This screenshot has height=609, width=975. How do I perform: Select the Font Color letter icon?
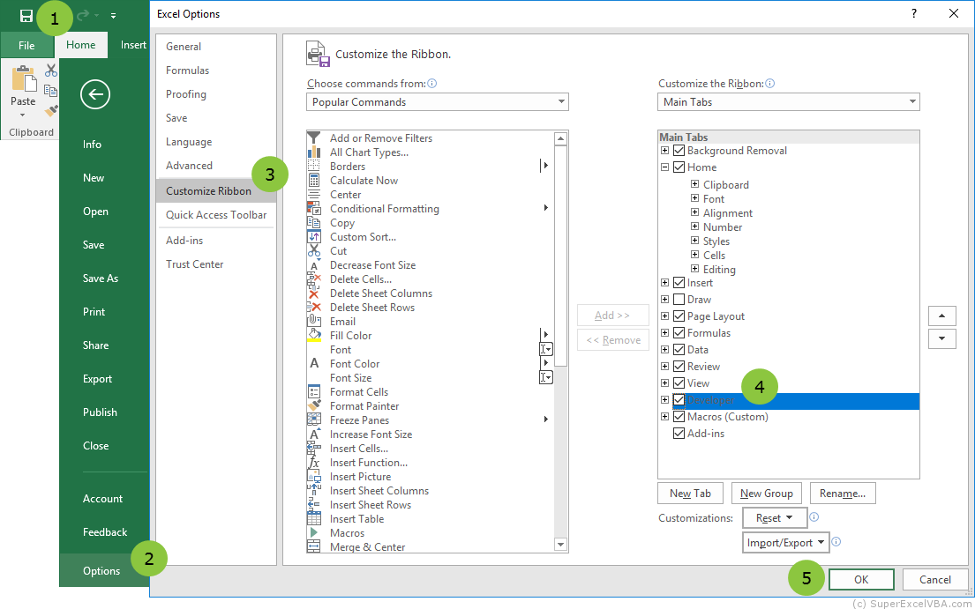314,364
